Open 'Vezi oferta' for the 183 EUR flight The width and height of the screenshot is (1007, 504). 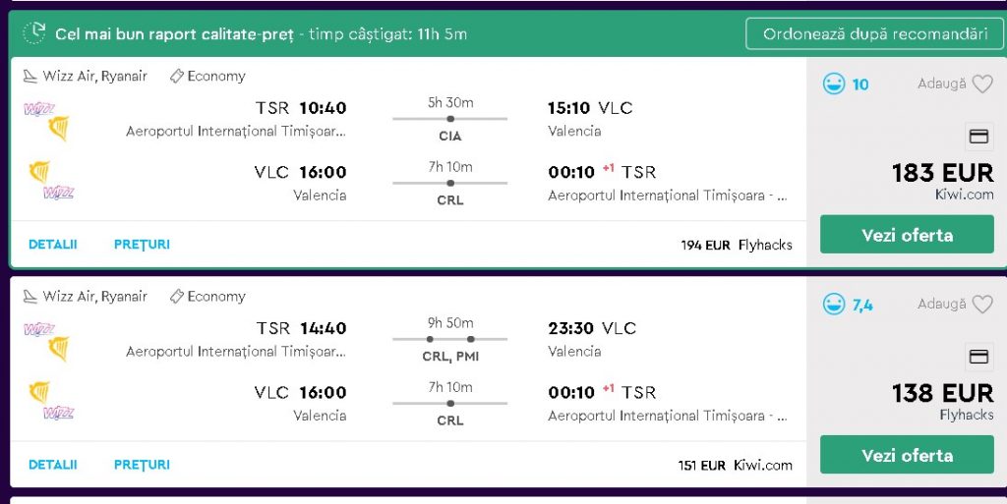pyautogui.click(x=907, y=235)
